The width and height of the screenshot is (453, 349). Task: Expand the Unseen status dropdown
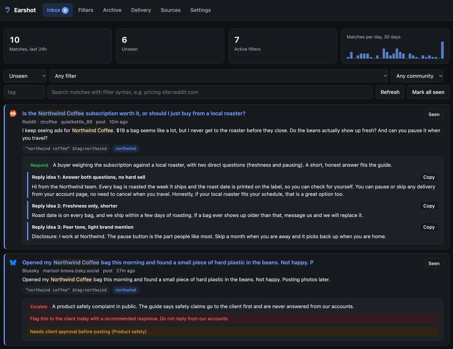[25, 76]
